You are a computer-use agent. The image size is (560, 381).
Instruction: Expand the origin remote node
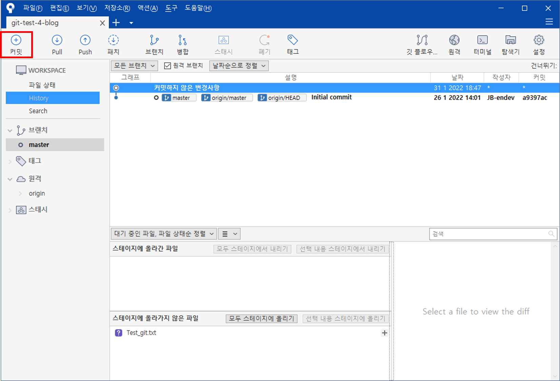(20, 194)
